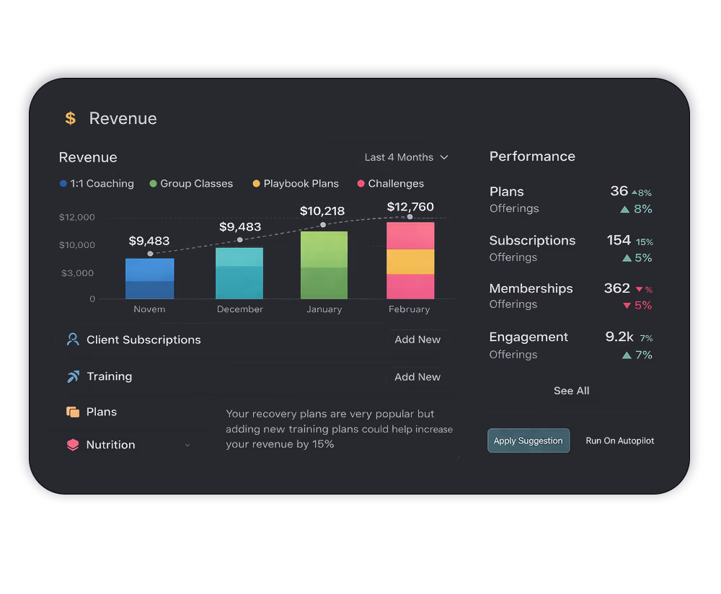The height and width of the screenshot is (594, 721).
Task: Click the pink Nutrition layers icon
Action: tap(73, 445)
